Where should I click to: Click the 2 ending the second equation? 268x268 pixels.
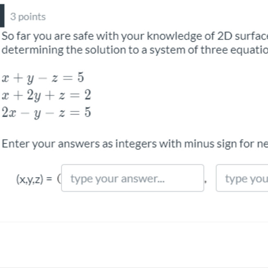pos(88,95)
